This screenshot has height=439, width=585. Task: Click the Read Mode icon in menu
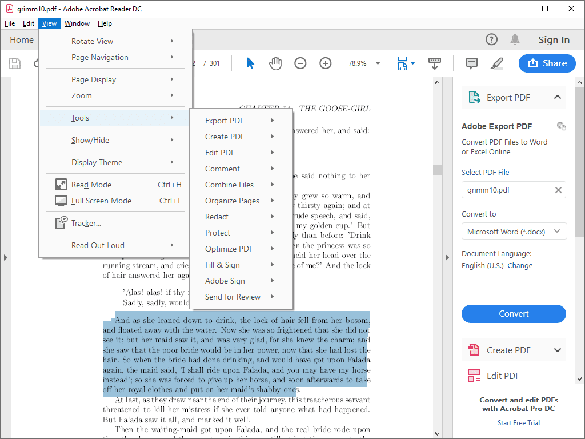(x=61, y=185)
